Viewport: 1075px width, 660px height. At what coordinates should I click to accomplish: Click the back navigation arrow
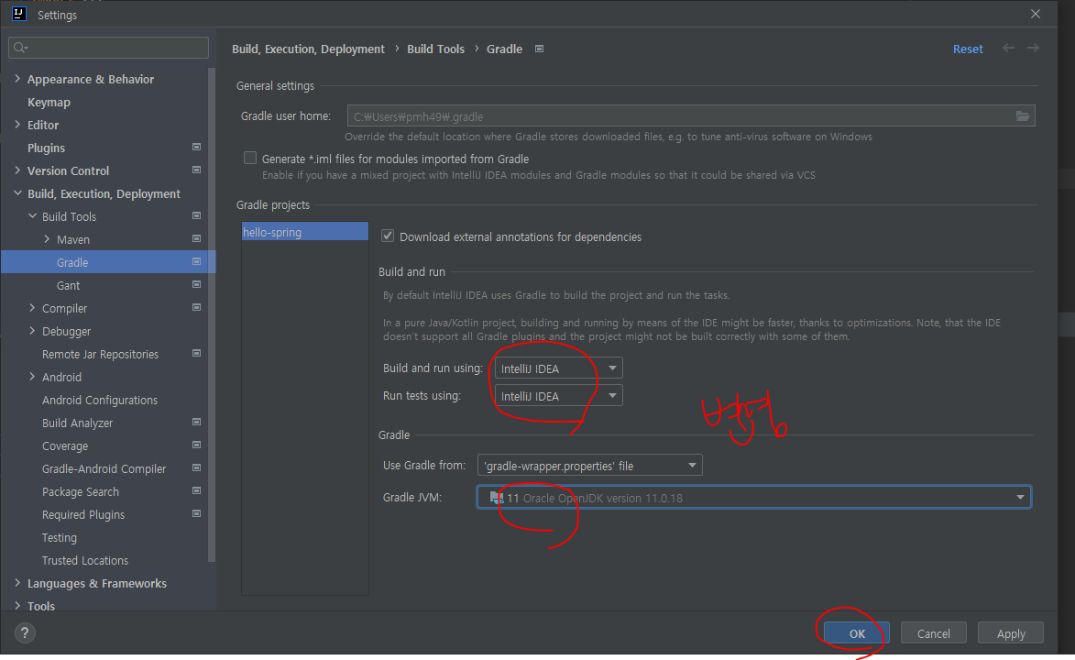pyautogui.click(x=1008, y=48)
